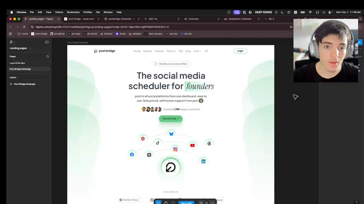Click the Pinterest icon in the design

(x=143, y=138)
